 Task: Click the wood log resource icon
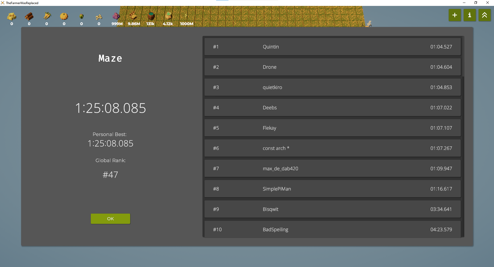(29, 16)
